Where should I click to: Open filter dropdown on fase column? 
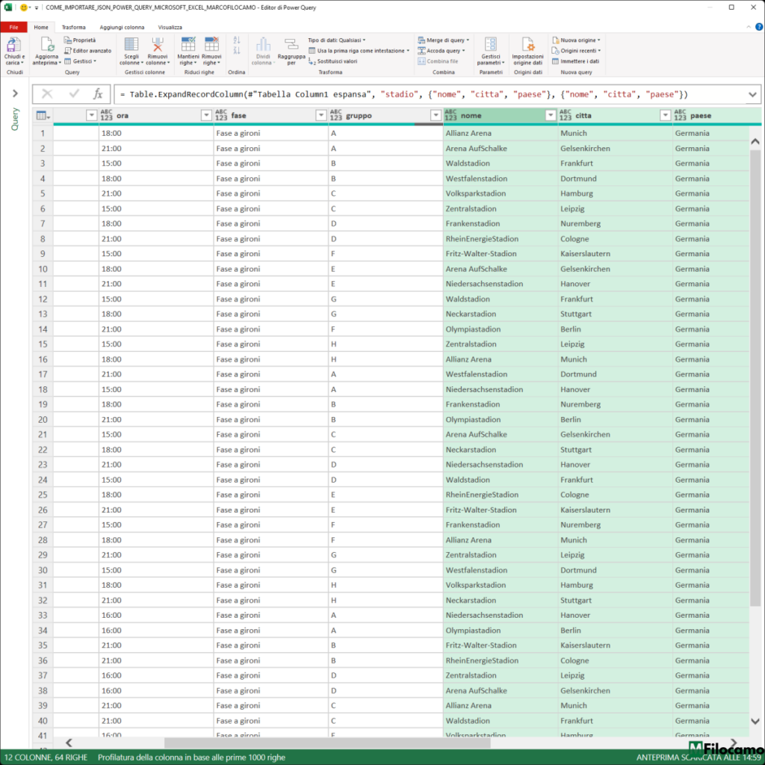pyautogui.click(x=321, y=115)
